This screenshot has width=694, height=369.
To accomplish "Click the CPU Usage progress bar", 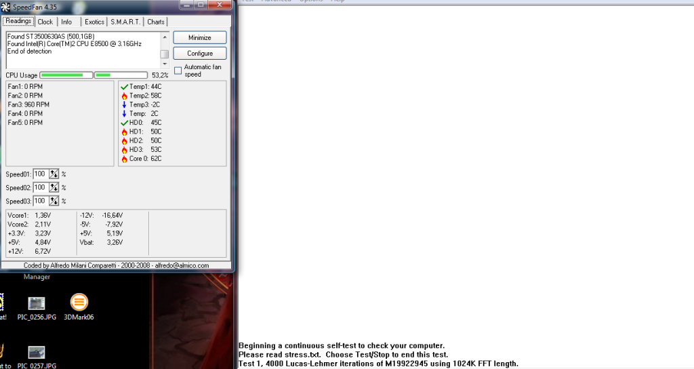I will (94, 75).
